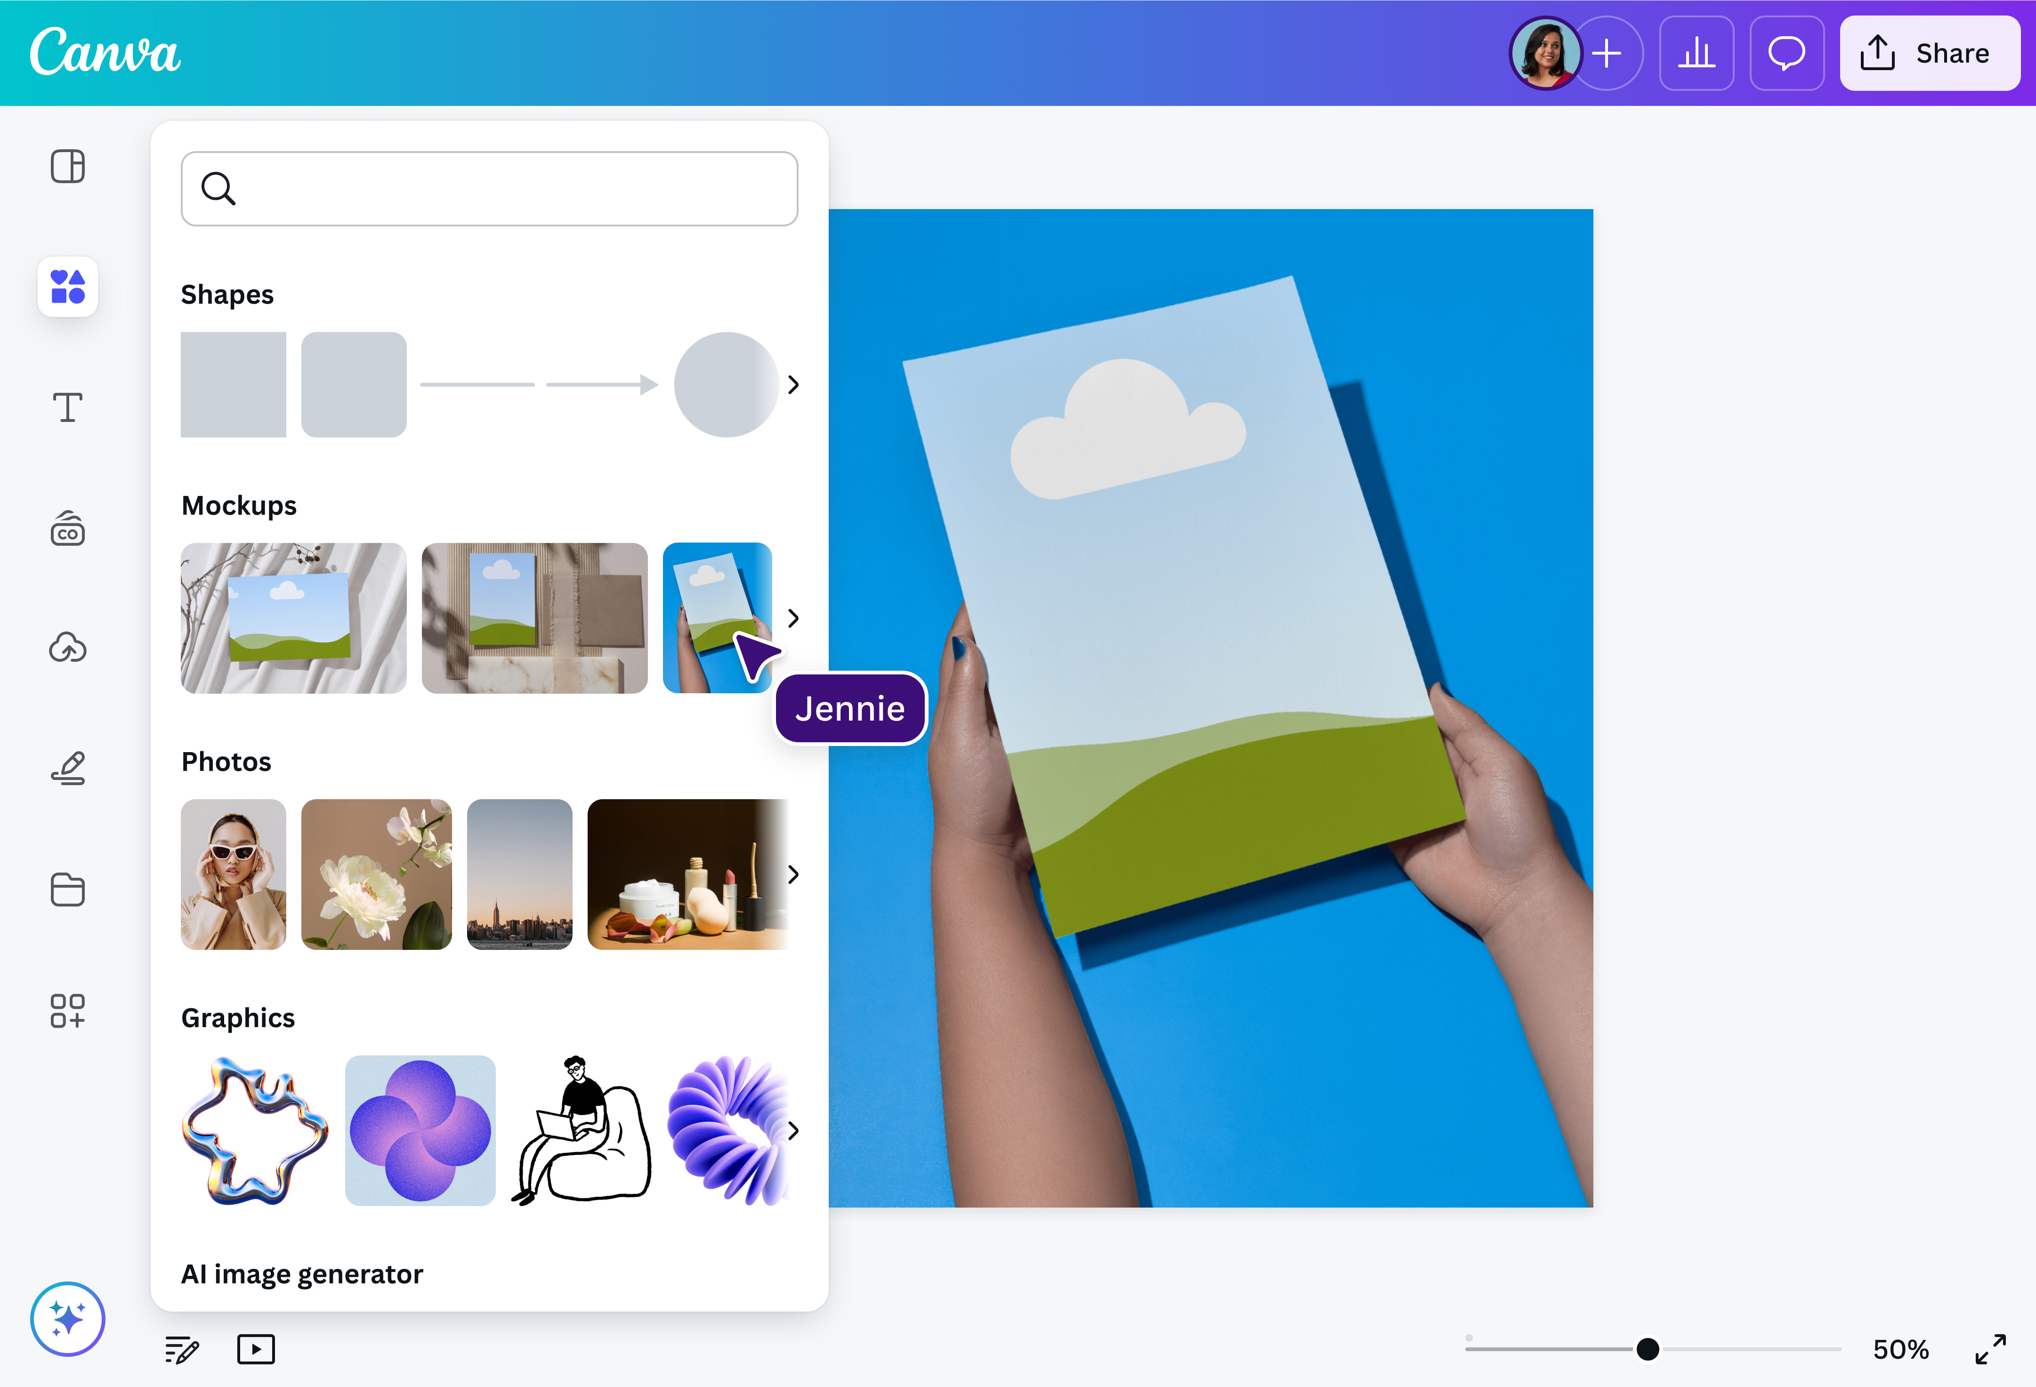
Task: Select the blue hand-held paper mockup
Action: (717, 618)
